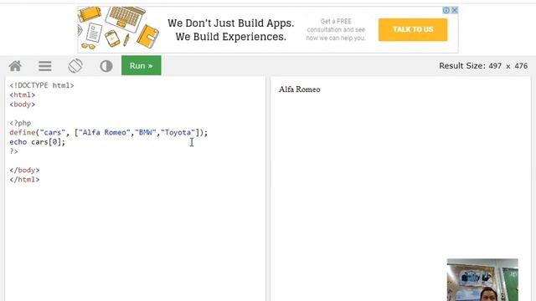Click the ad illustration of office items
Screen dimensions: 536x301
tap(119, 28)
